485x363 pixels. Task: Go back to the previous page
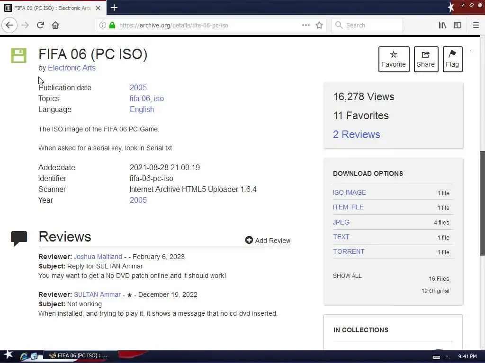tap(9, 25)
